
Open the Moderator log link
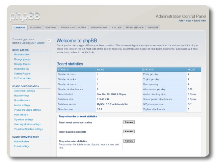[x=21, y=69]
